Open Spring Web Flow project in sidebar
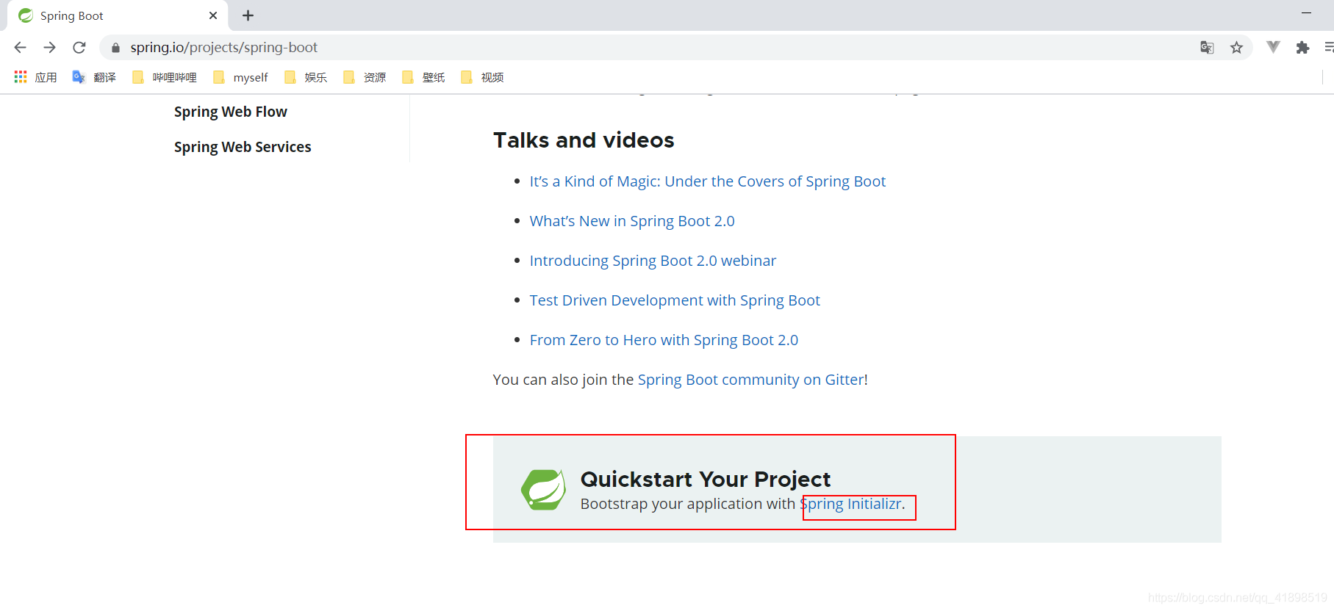Image resolution: width=1334 pixels, height=611 pixels. pos(231,112)
